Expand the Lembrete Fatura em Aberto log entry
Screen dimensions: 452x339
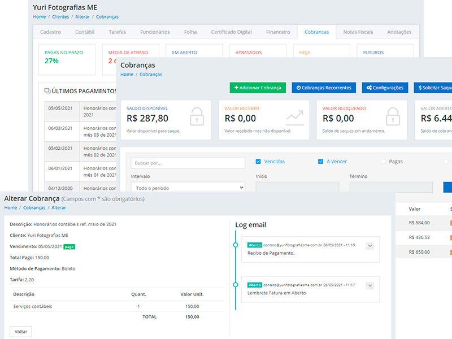[x=370, y=286]
